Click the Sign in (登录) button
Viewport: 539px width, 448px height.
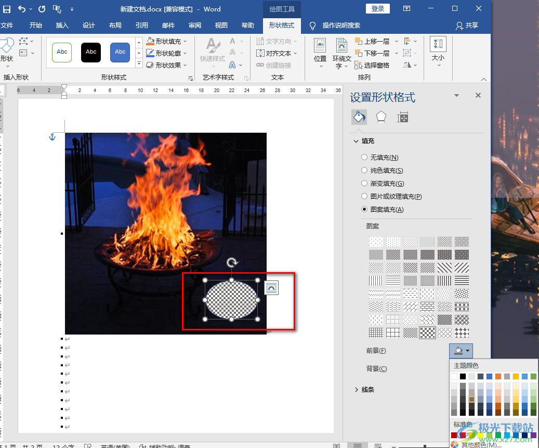pyautogui.click(x=378, y=9)
